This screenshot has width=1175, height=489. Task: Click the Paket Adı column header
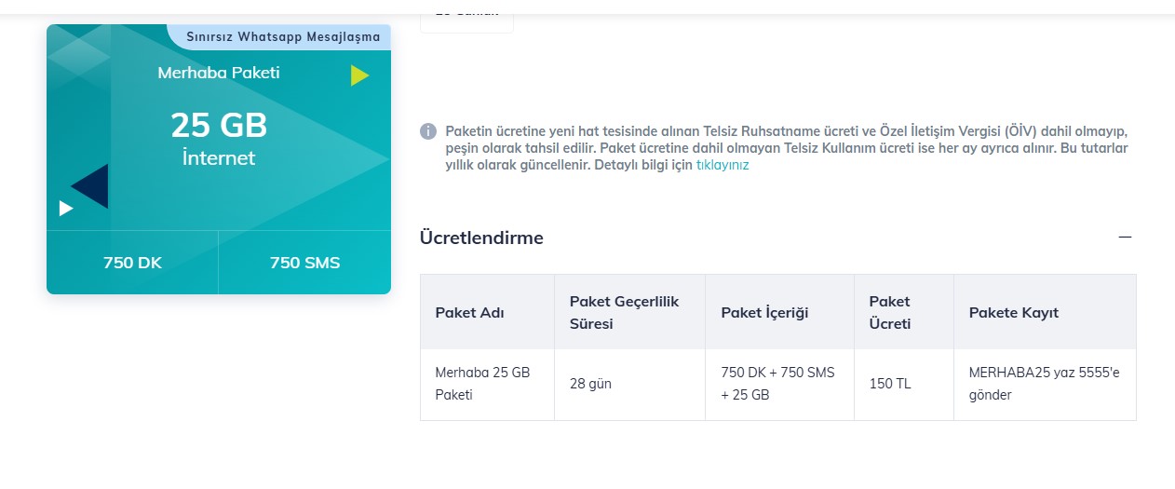487,312
